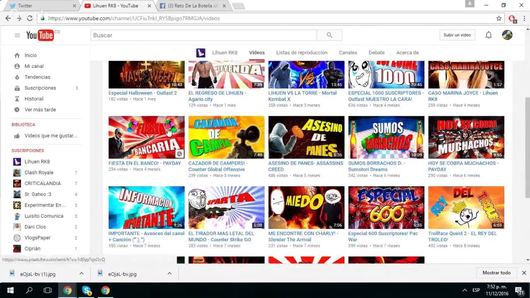530x298 pixels.
Task: Click the search magnifier button
Action: (x=329, y=35)
